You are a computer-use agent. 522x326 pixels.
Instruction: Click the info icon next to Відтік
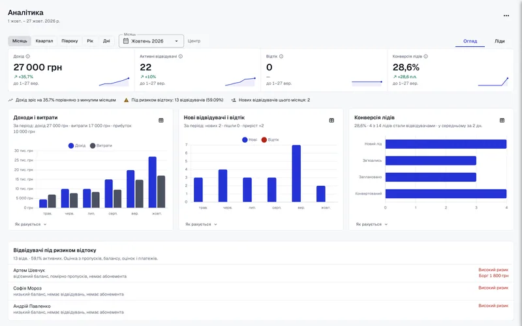pos(281,57)
